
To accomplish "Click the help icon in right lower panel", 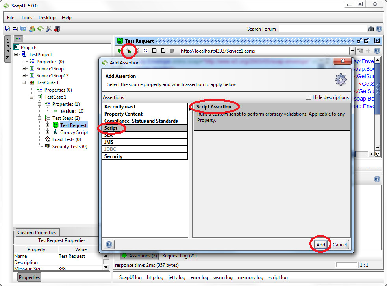I will tap(377, 179).
